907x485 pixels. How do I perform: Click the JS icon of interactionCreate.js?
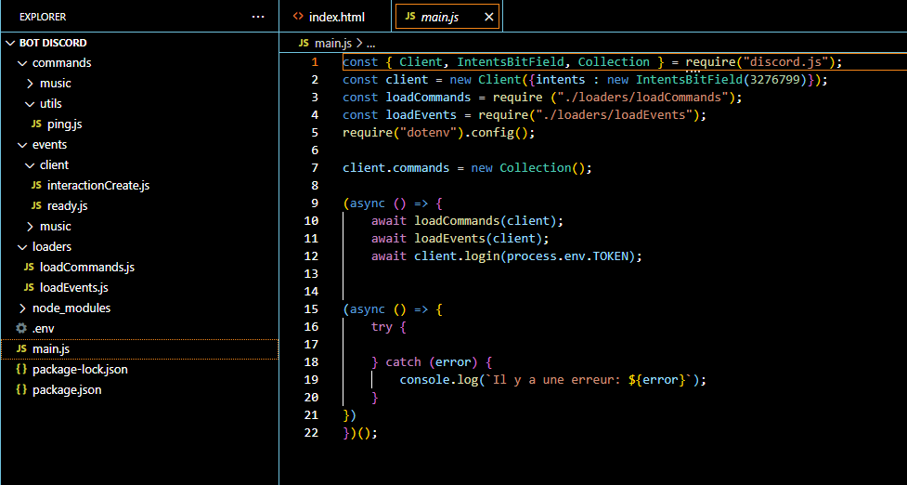pyautogui.click(x=36, y=186)
